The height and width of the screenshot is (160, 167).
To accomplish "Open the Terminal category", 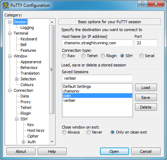I will point(21,33).
